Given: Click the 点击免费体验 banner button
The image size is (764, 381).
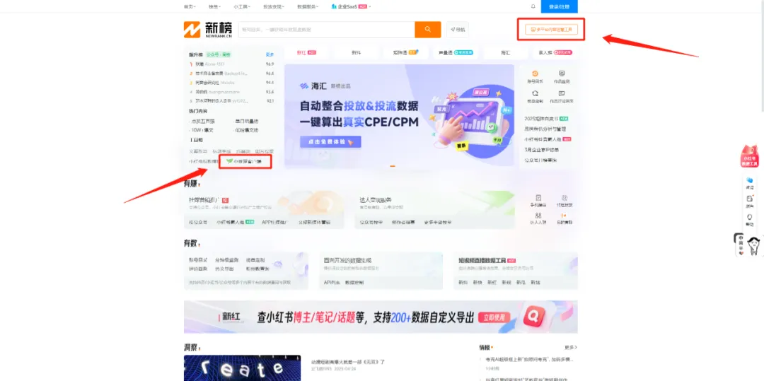Looking at the screenshot, I should tap(331, 142).
